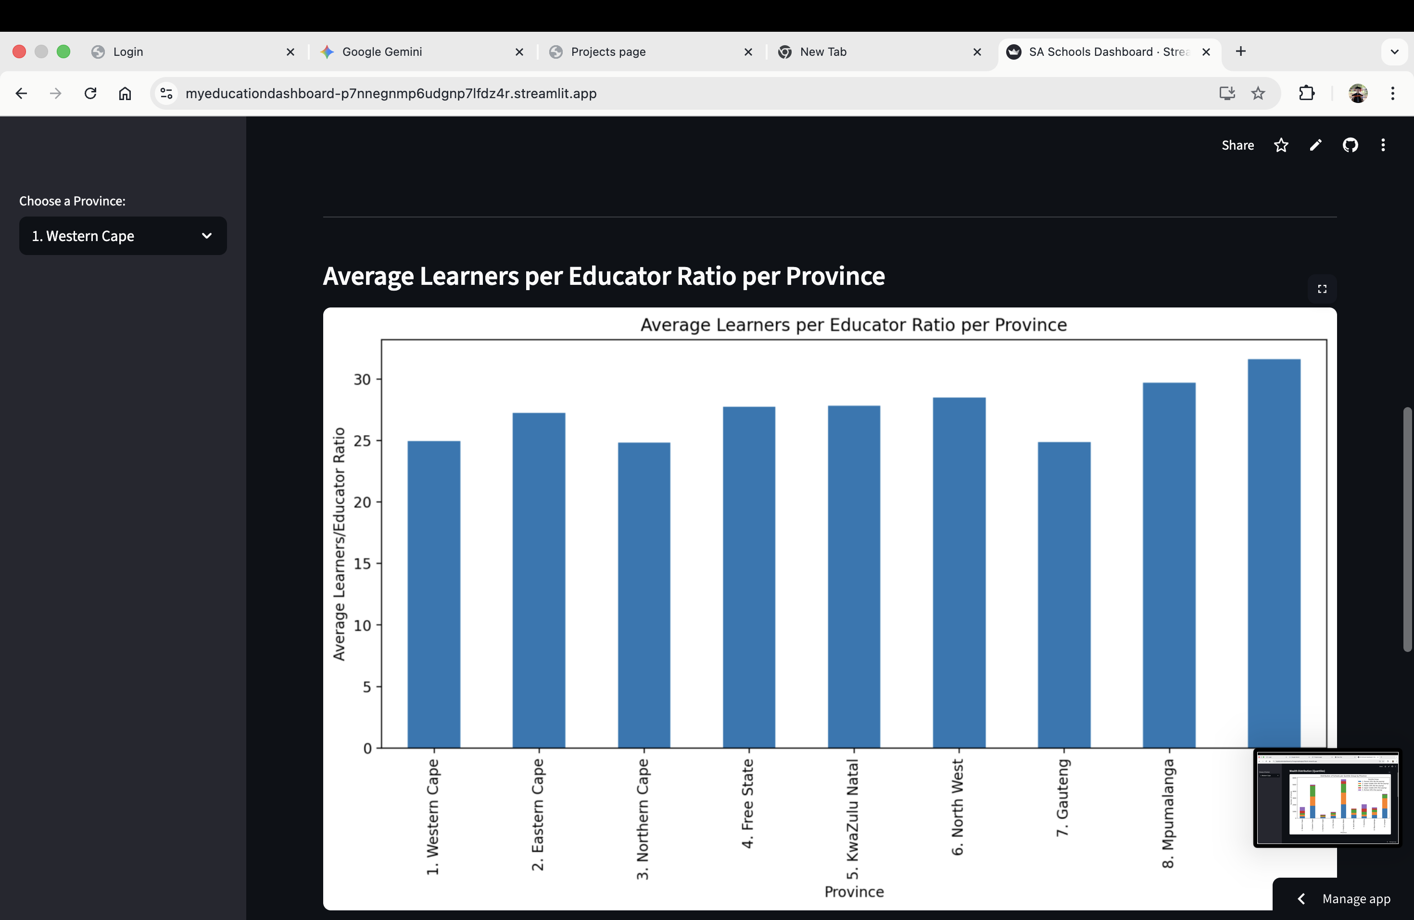Select the SA Schools Dashboard tab
This screenshot has width=1414, height=920.
click(1109, 51)
